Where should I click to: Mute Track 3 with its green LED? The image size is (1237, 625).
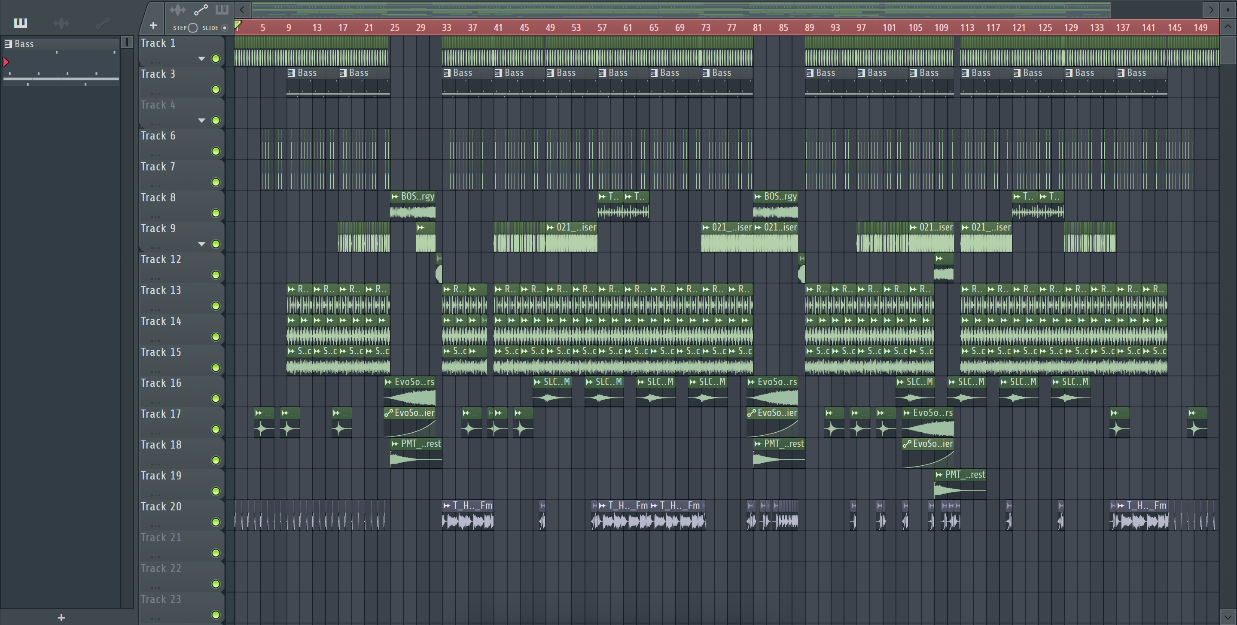click(x=216, y=89)
